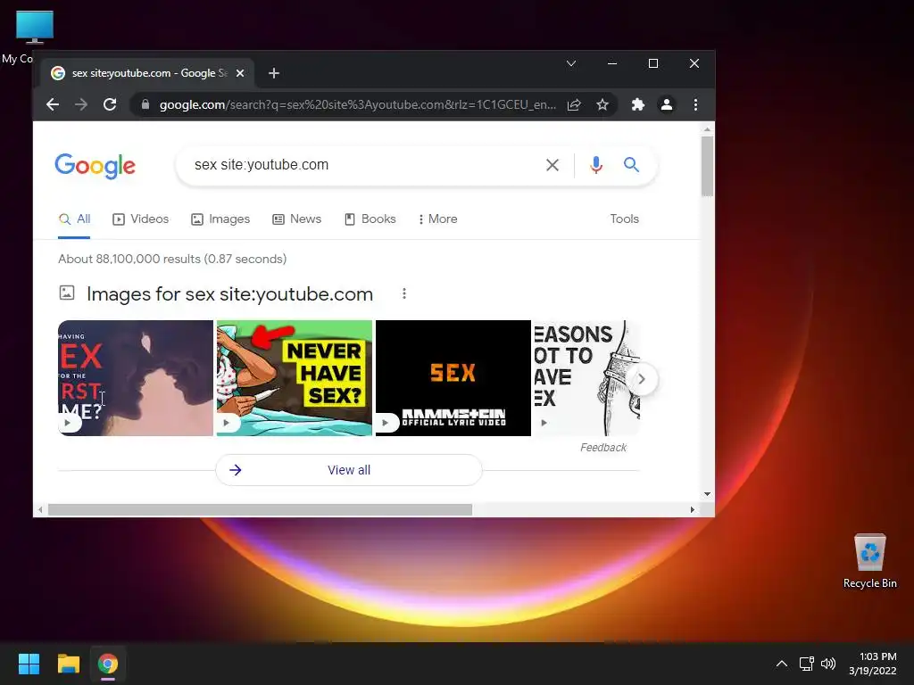Bookmark this tab with star icon

pyautogui.click(x=602, y=105)
